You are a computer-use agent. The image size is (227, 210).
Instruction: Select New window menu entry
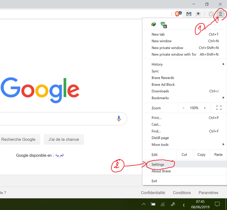(x=185, y=41)
